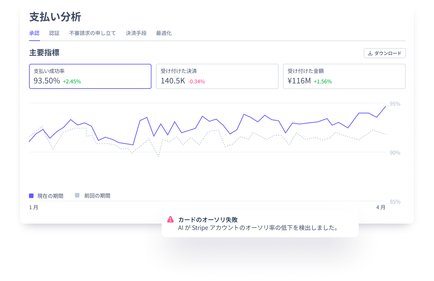Open the 承認 tab
This screenshot has width=434, height=281.
34,33
